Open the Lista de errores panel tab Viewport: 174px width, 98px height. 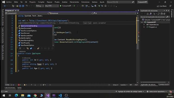click(x=10, y=88)
